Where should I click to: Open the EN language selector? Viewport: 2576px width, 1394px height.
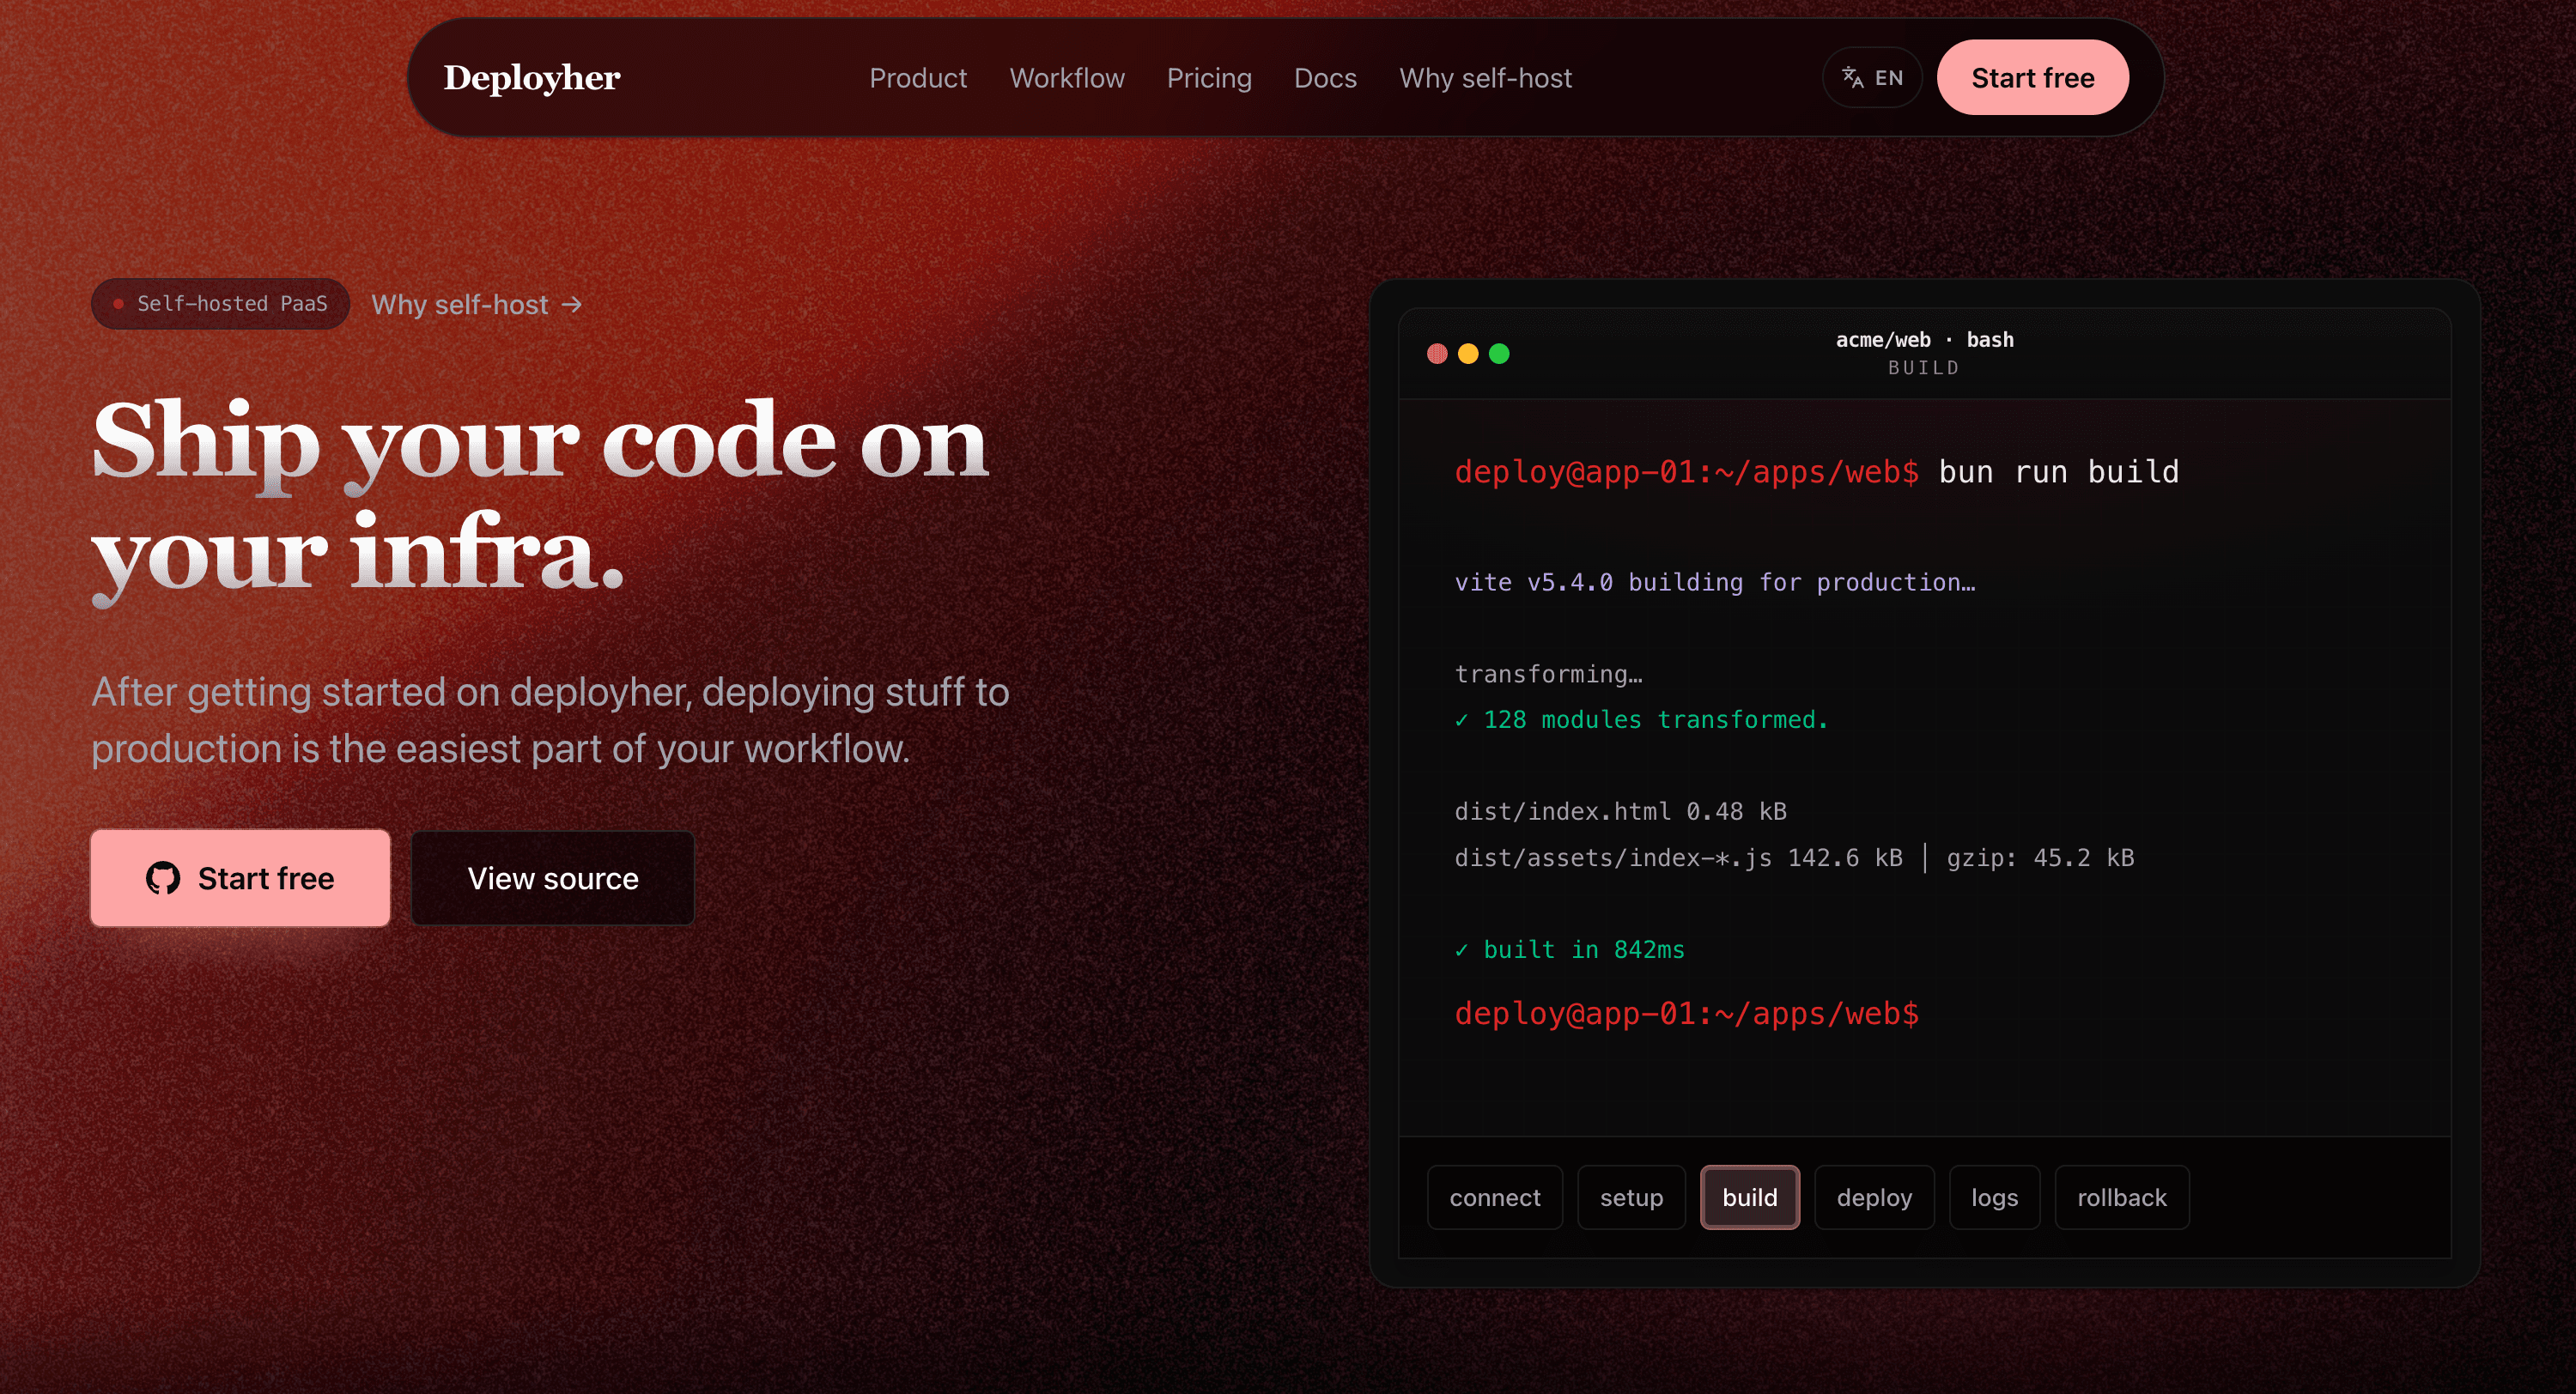pyautogui.click(x=1871, y=78)
